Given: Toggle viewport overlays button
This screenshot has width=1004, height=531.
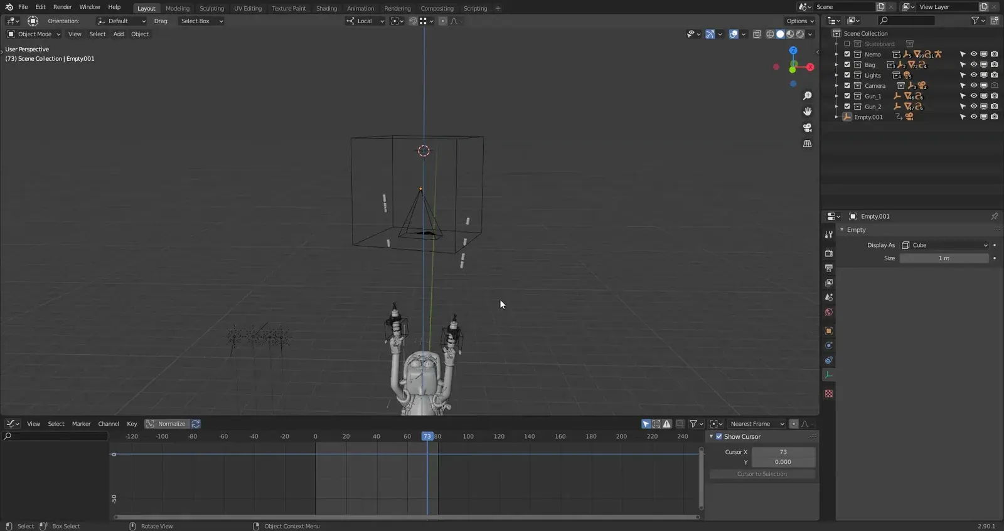Looking at the screenshot, I should tap(734, 34).
